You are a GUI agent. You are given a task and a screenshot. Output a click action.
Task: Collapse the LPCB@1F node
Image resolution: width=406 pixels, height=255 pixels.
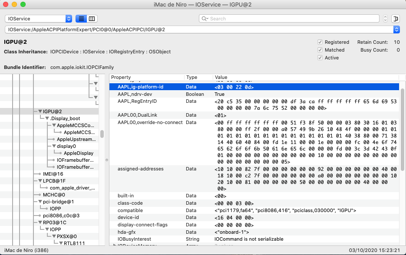coord(40,181)
